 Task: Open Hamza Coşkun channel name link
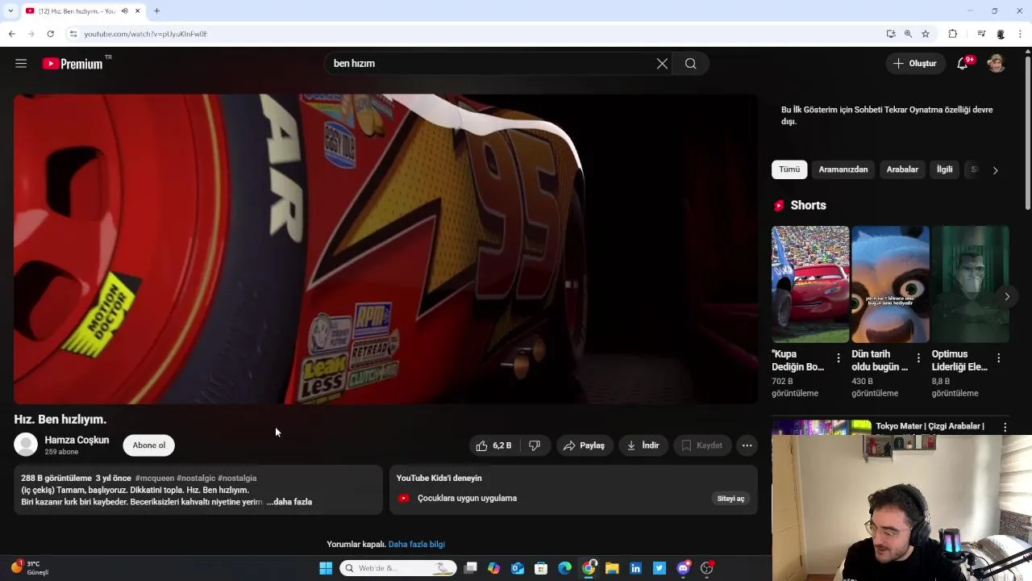click(77, 440)
